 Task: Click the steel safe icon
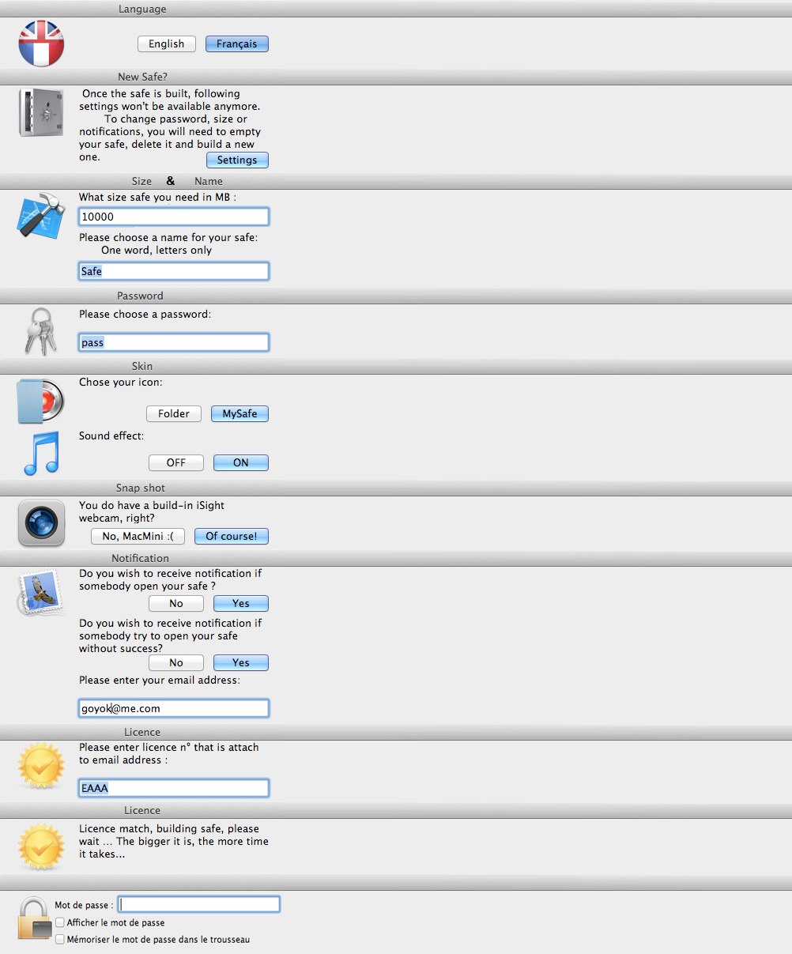[x=40, y=113]
